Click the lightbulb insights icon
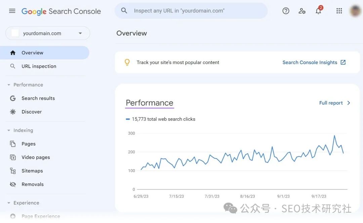 pyautogui.click(x=127, y=62)
